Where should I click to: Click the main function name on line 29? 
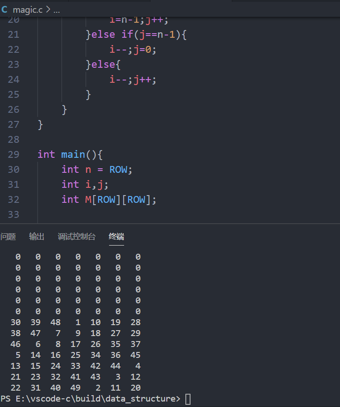click(x=73, y=155)
